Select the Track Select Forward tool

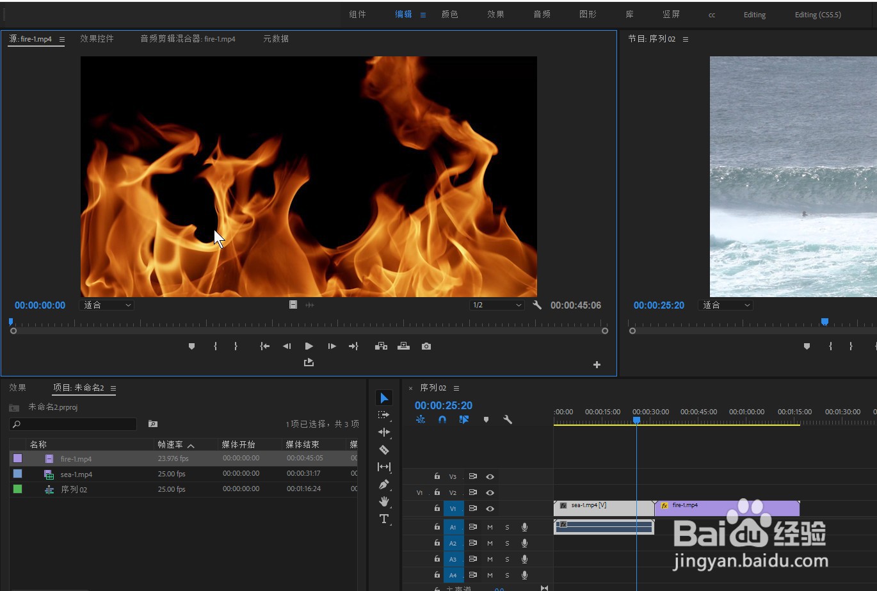(384, 415)
